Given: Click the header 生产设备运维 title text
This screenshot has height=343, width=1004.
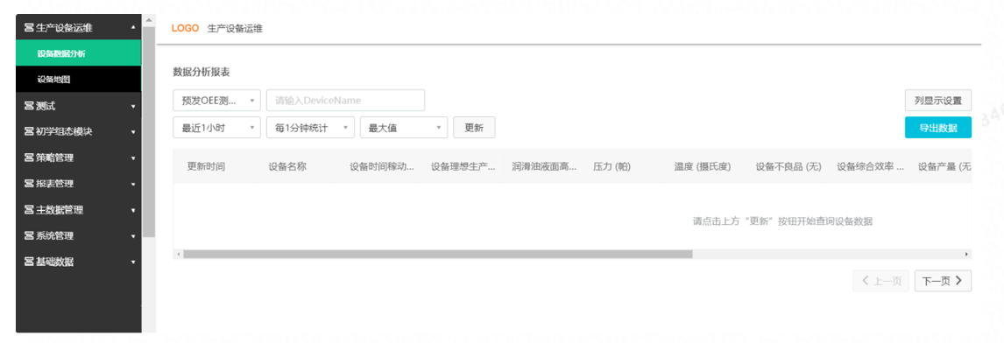Looking at the screenshot, I should tap(235, 29).
